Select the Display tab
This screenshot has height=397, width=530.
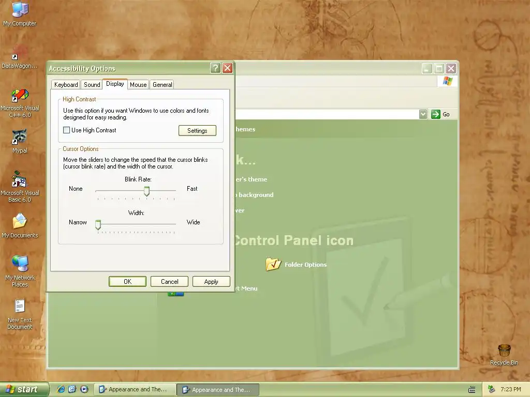(x=115, y=84)
